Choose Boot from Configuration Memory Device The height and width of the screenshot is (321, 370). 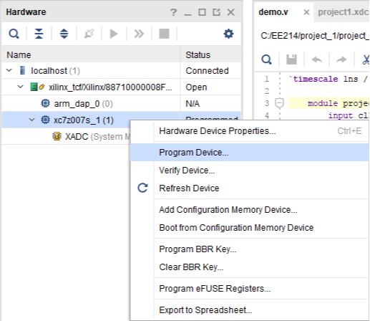coord(250,228)
